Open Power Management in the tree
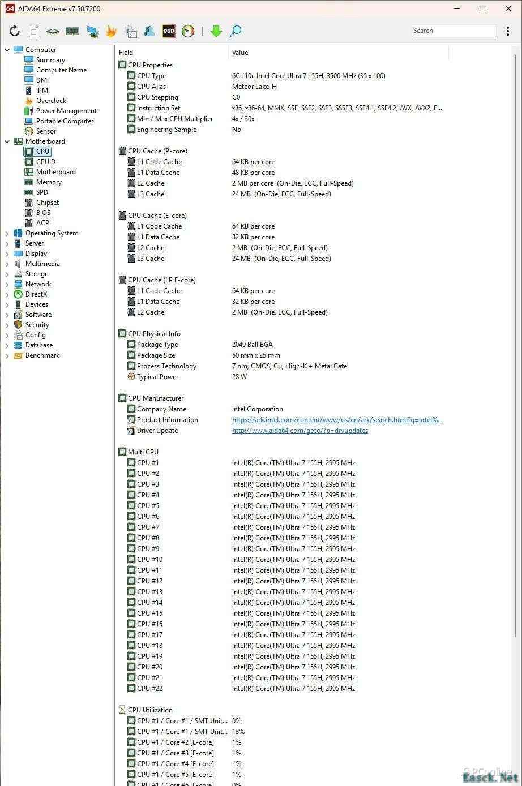The image size is (522, 786). pos(66,111)
